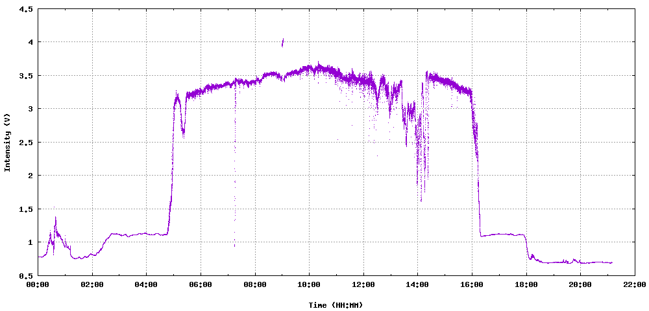Click the x-axis tick label 14:00
The height and width of the screenshot is (311, 649).
(417, 284)
